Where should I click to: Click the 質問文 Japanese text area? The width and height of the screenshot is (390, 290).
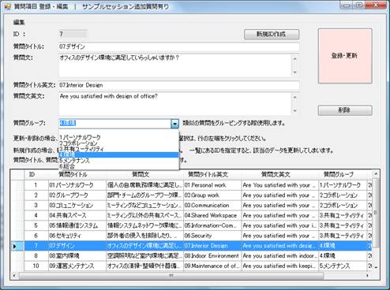[x=174, y=65]
